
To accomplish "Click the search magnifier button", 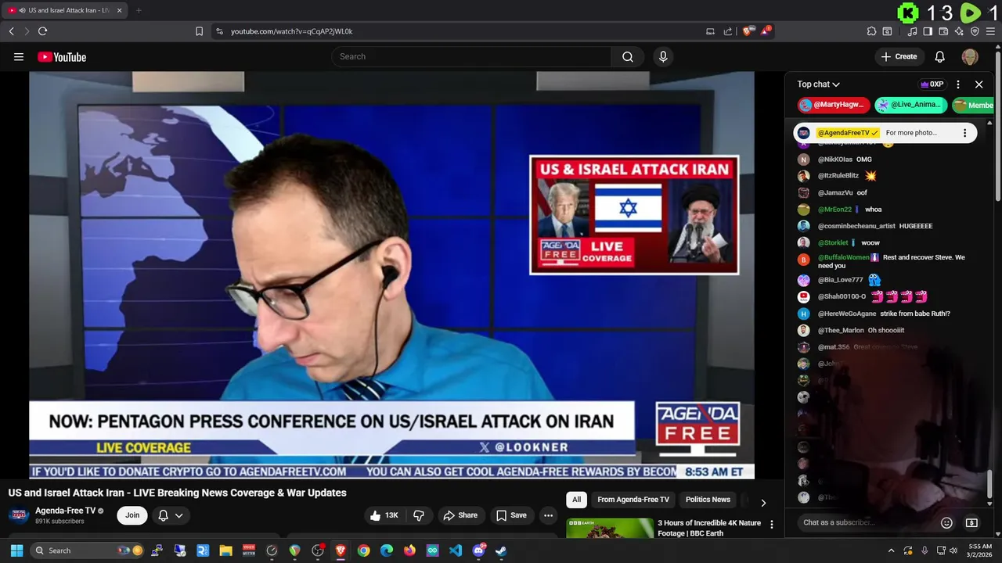I will [x=628, y=56].
